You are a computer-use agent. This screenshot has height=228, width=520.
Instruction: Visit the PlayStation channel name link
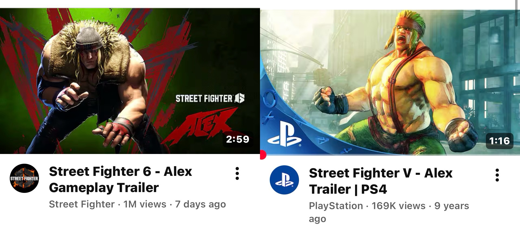(x=336, y=206)
